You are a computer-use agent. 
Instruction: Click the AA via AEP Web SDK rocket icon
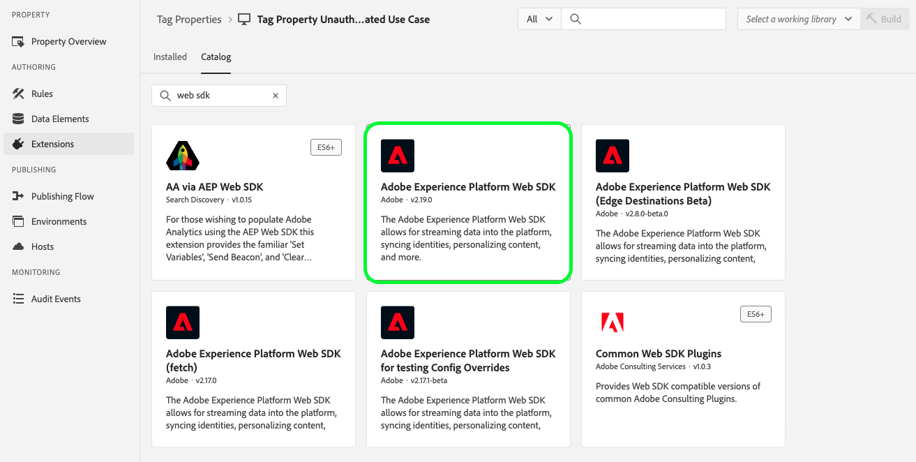tap(183, 156)
